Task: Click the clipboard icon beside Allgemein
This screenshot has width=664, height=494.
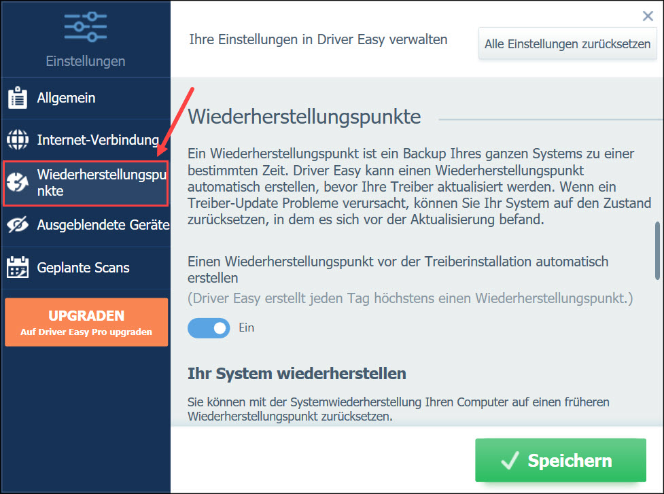Action: click(x=17, y=99)
